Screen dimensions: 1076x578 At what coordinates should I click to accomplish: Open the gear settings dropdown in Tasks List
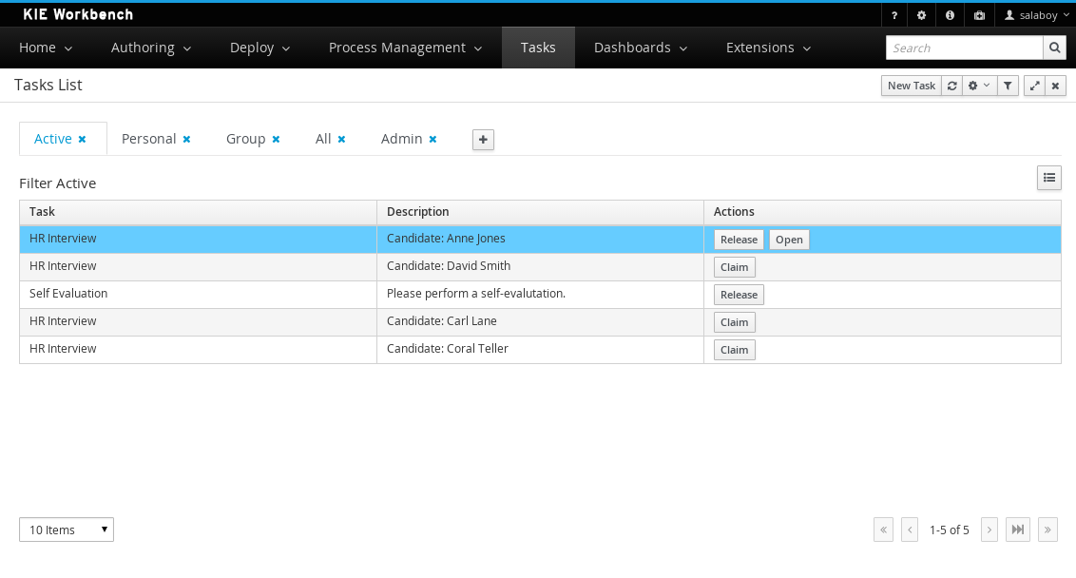point(978,86)
